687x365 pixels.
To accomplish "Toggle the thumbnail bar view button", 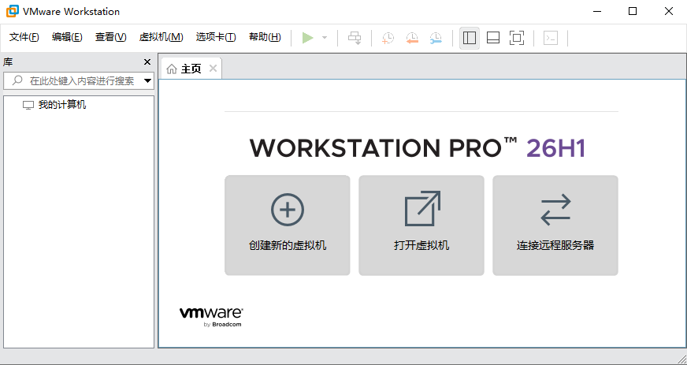I will [x=493, y=38].
